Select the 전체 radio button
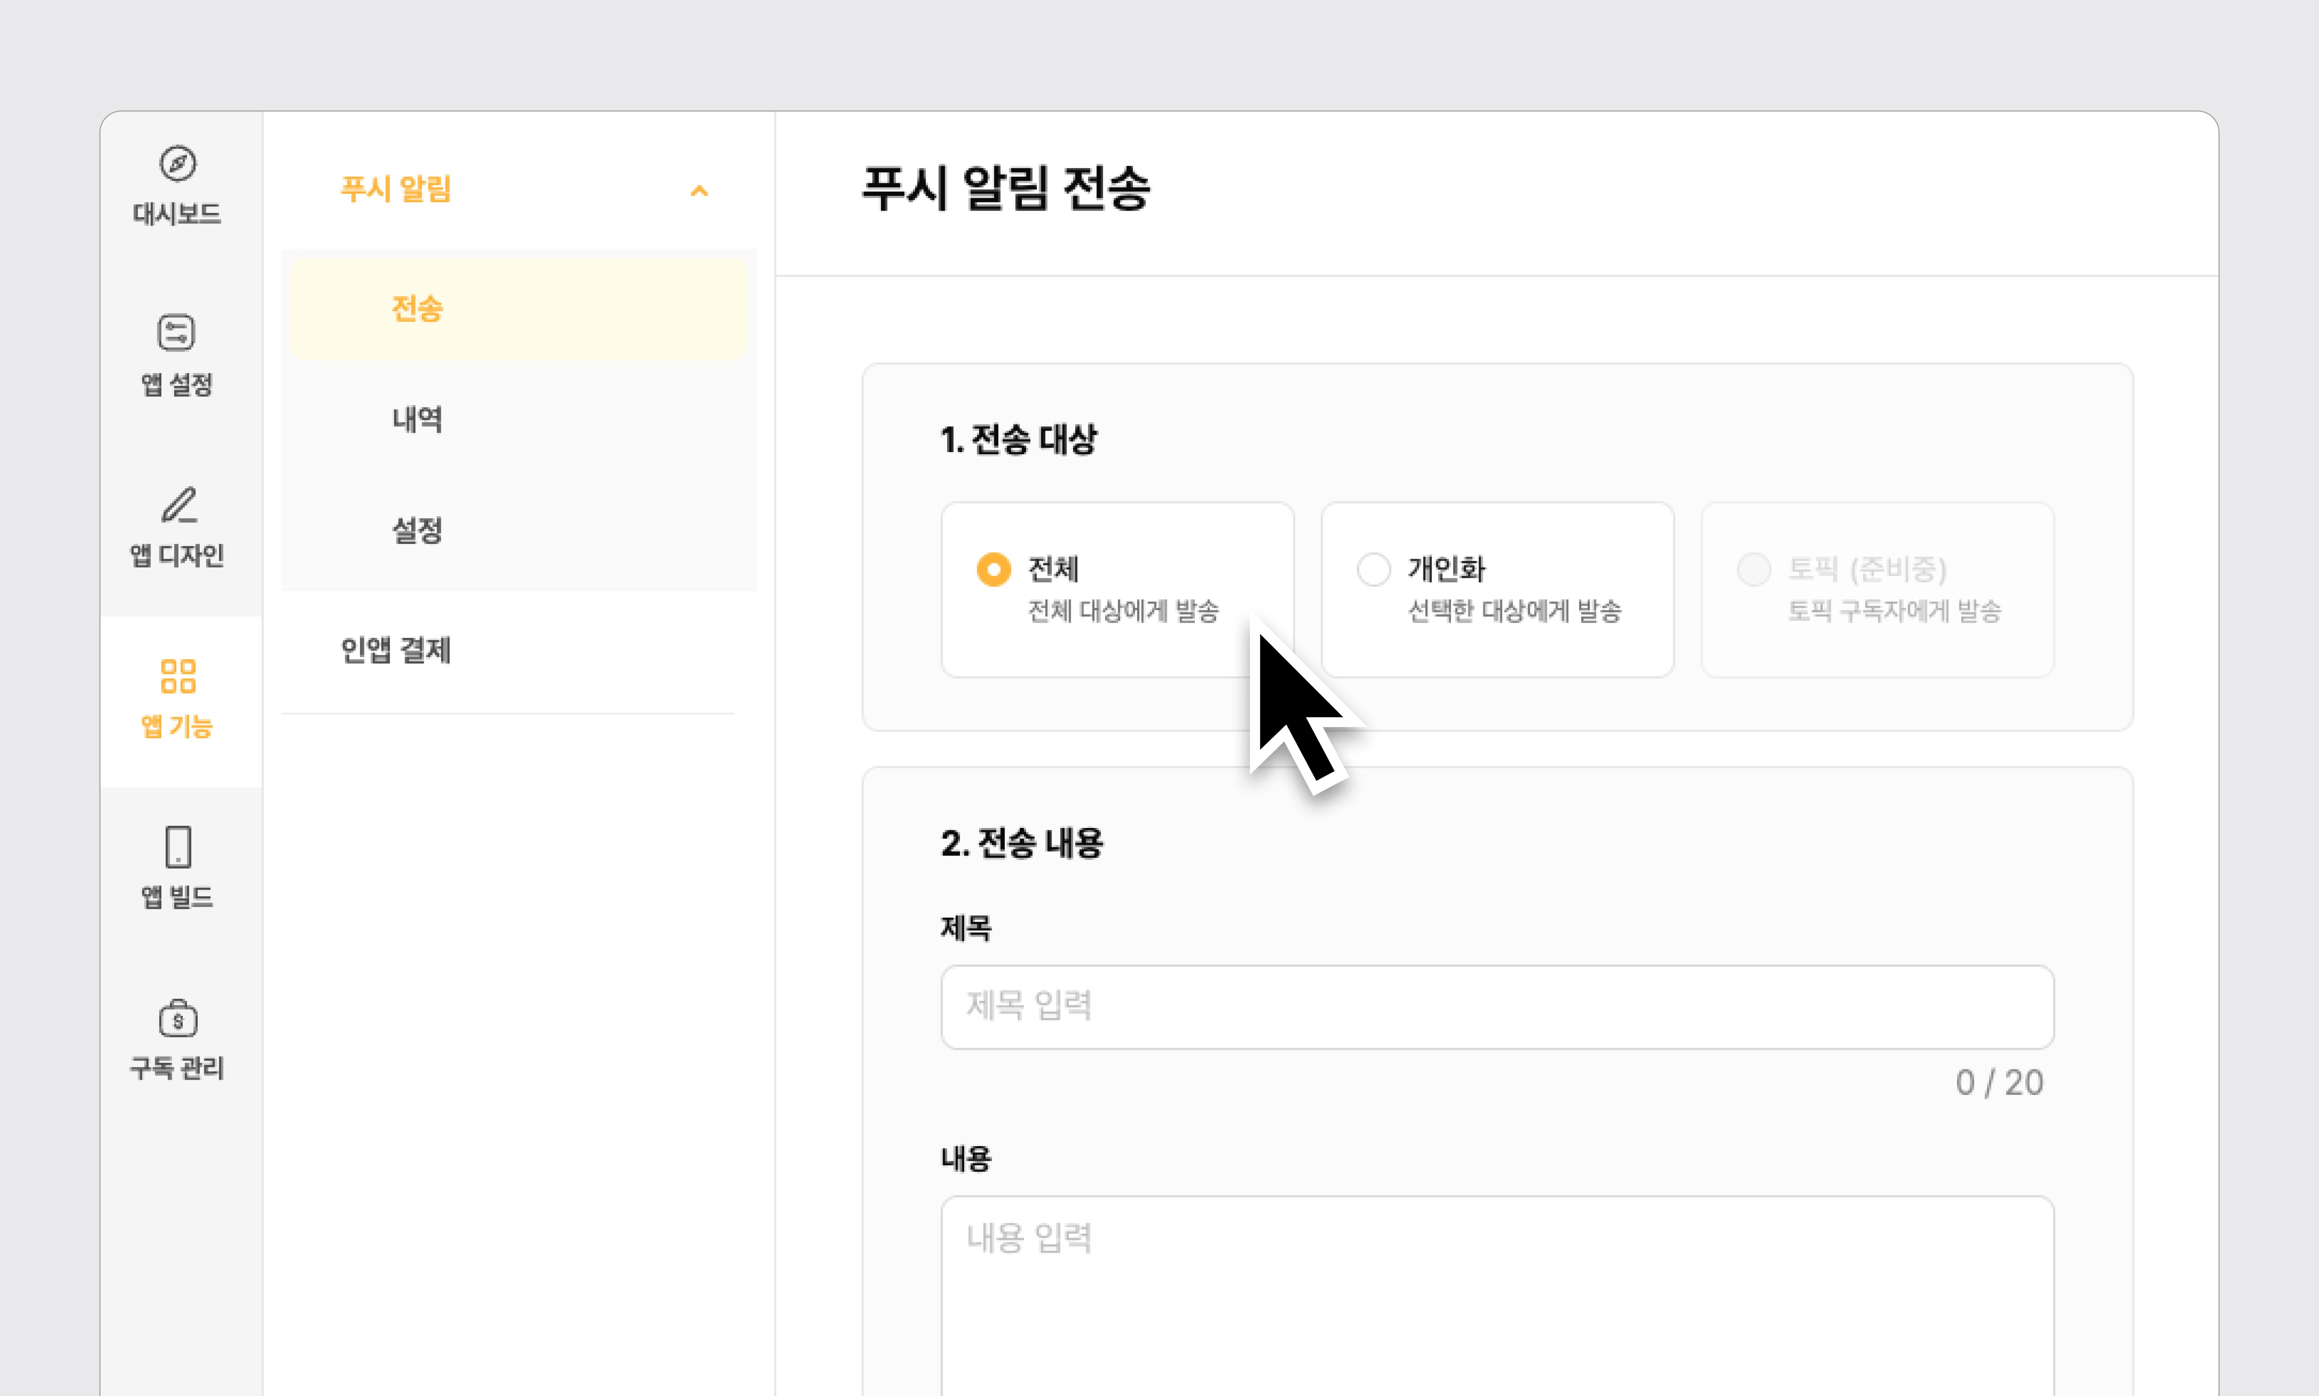This screenshot has height=1396, width=2319. click(993, 569)
